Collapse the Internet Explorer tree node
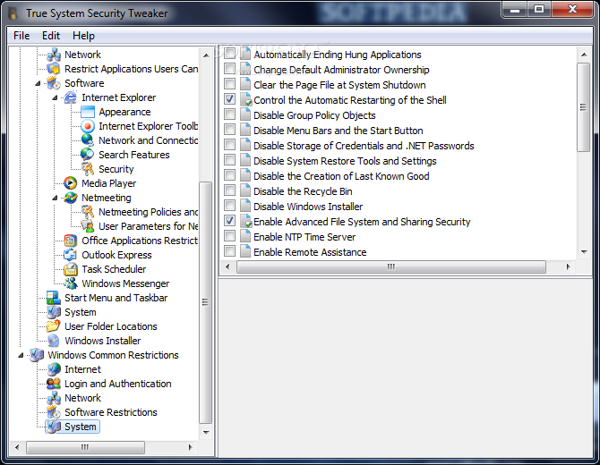The width and height of the screenshot is (600, 465). 55,97
